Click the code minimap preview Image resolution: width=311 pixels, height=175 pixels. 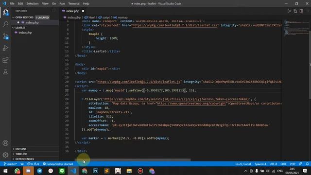[x=295, y=28]
